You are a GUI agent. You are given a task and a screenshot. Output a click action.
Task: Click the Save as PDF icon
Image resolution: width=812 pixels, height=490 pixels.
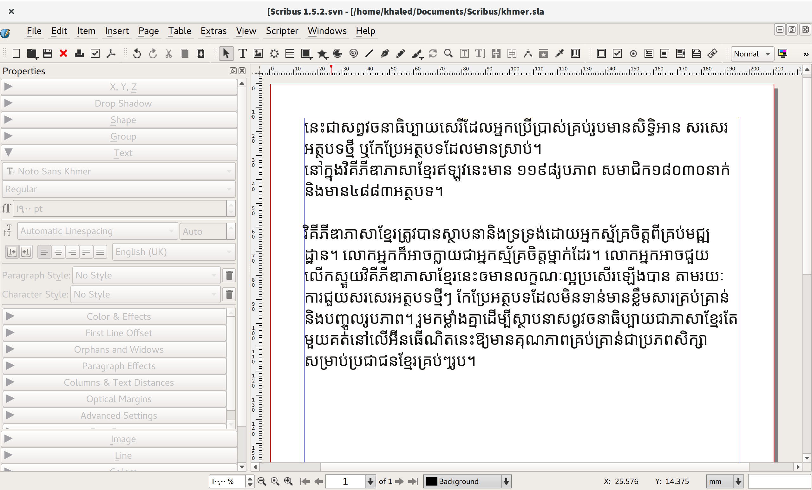pos(111,53)
